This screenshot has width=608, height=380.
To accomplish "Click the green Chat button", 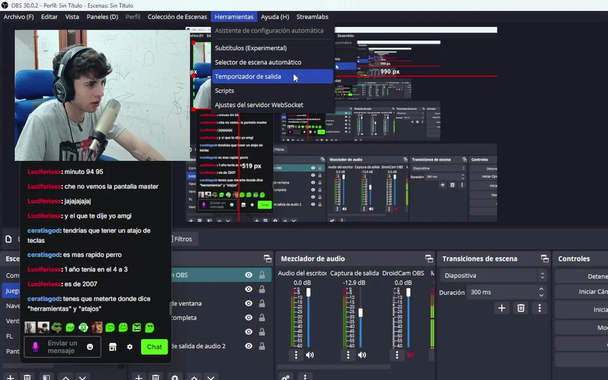I will (154, 347).
